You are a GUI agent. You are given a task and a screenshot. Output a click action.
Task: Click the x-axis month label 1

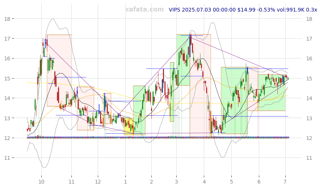[125, 182]
